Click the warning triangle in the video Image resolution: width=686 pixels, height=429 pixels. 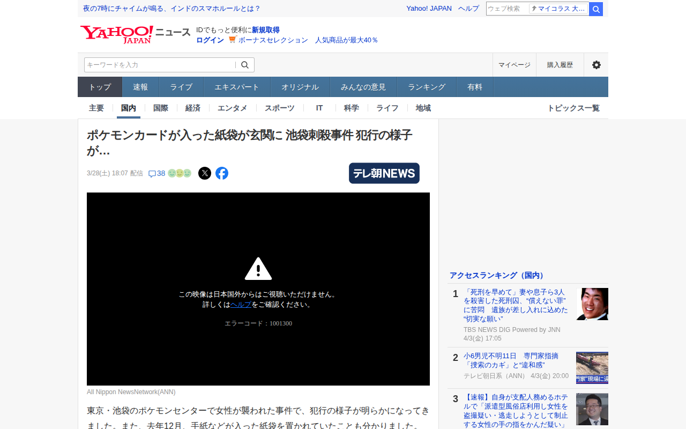tap(258, 269)
